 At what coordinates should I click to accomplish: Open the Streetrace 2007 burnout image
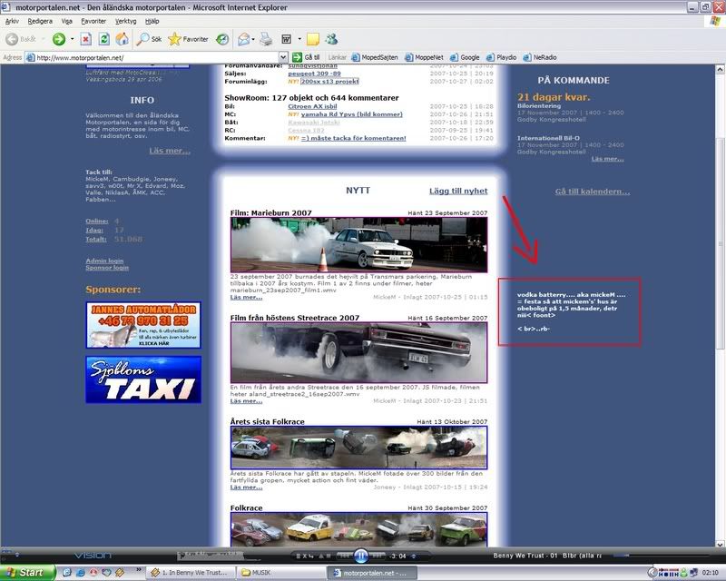coord(358,352)
